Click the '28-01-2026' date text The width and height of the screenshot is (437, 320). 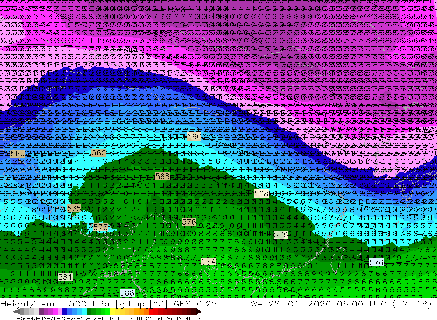click(x=300, y=304)
